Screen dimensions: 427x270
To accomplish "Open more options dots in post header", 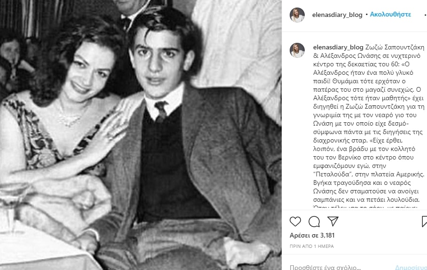I will [425, 15].
